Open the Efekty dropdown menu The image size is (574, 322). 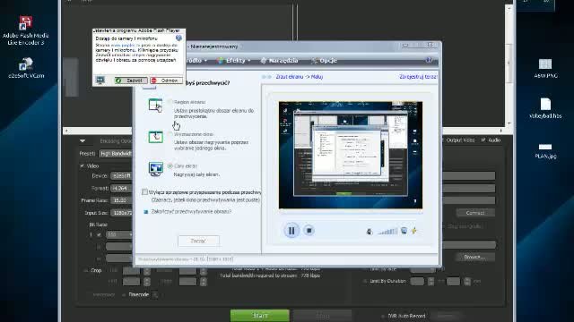233,61
